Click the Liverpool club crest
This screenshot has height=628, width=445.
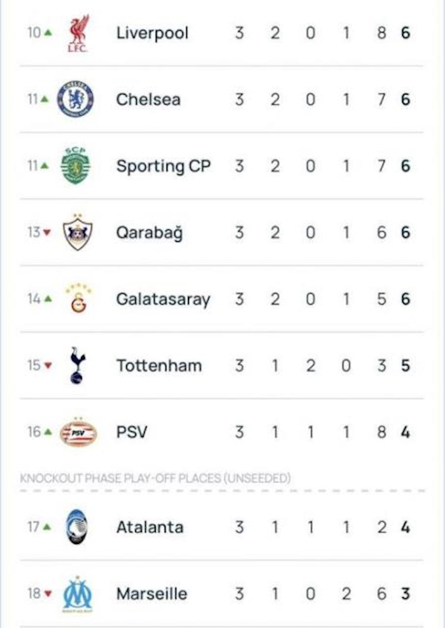tap(78, 33)
